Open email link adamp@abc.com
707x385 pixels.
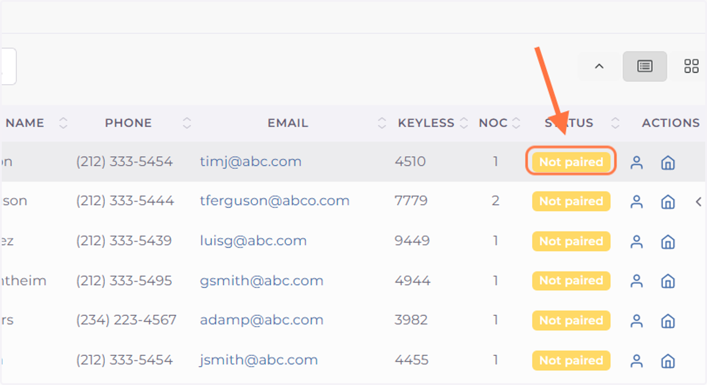(x=262, y=321)
